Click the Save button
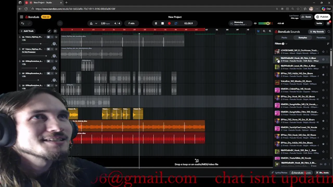Screen dimensions: 333x187 (x=306, y=17)
